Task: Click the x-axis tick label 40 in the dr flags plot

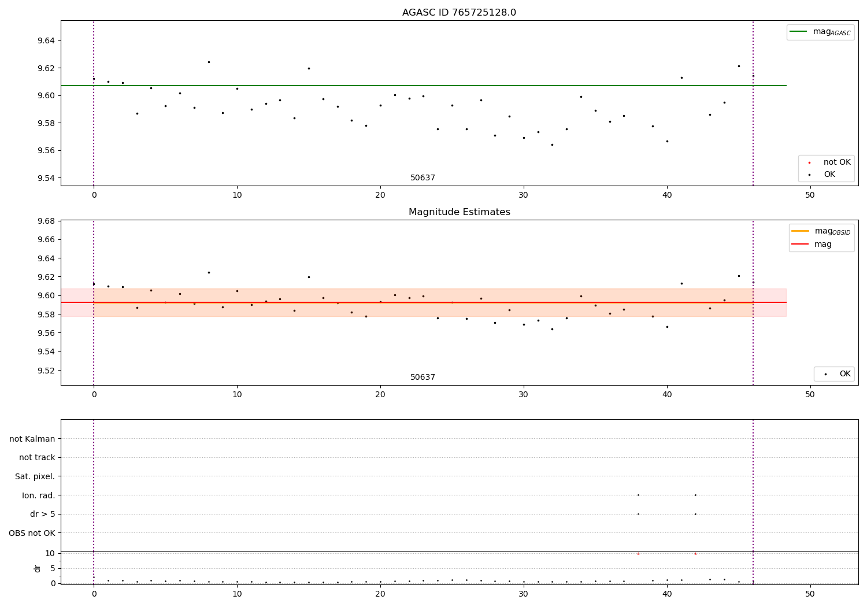Action: pos(667,594)
